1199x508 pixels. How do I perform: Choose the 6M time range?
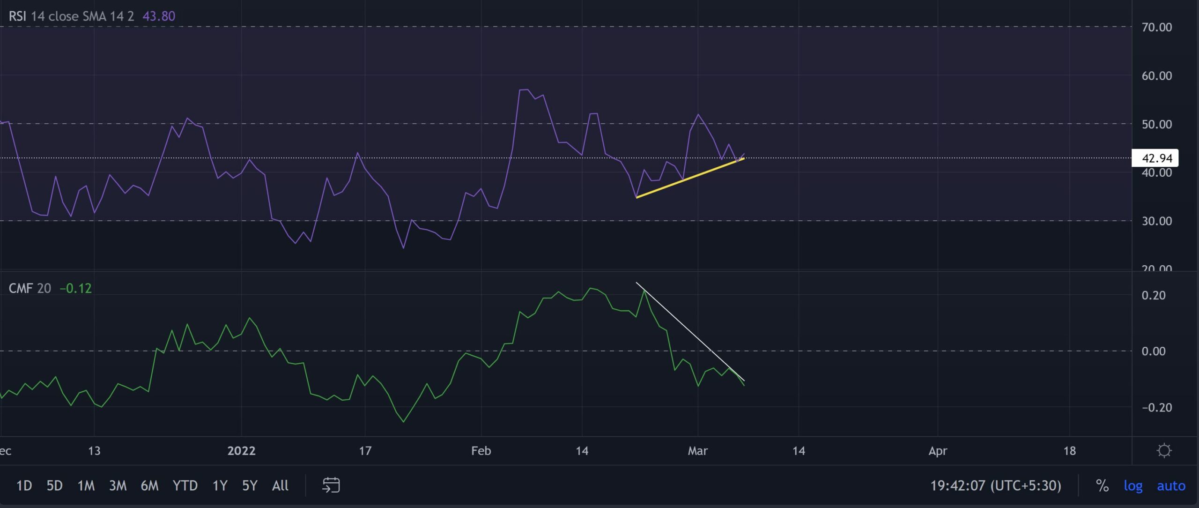[149, 486]
